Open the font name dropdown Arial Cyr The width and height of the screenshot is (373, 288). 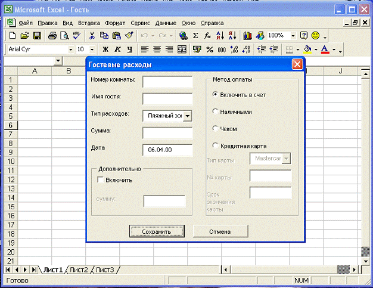(x=70, y=49)
